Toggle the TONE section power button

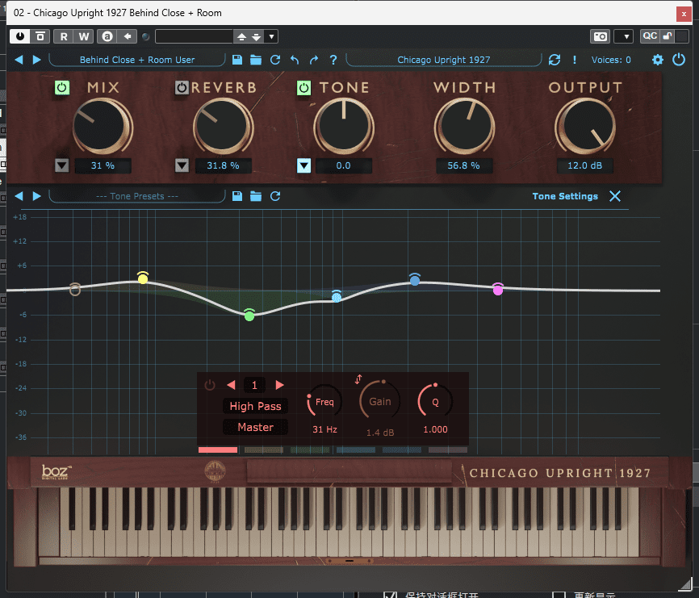[x=303, y=88]
